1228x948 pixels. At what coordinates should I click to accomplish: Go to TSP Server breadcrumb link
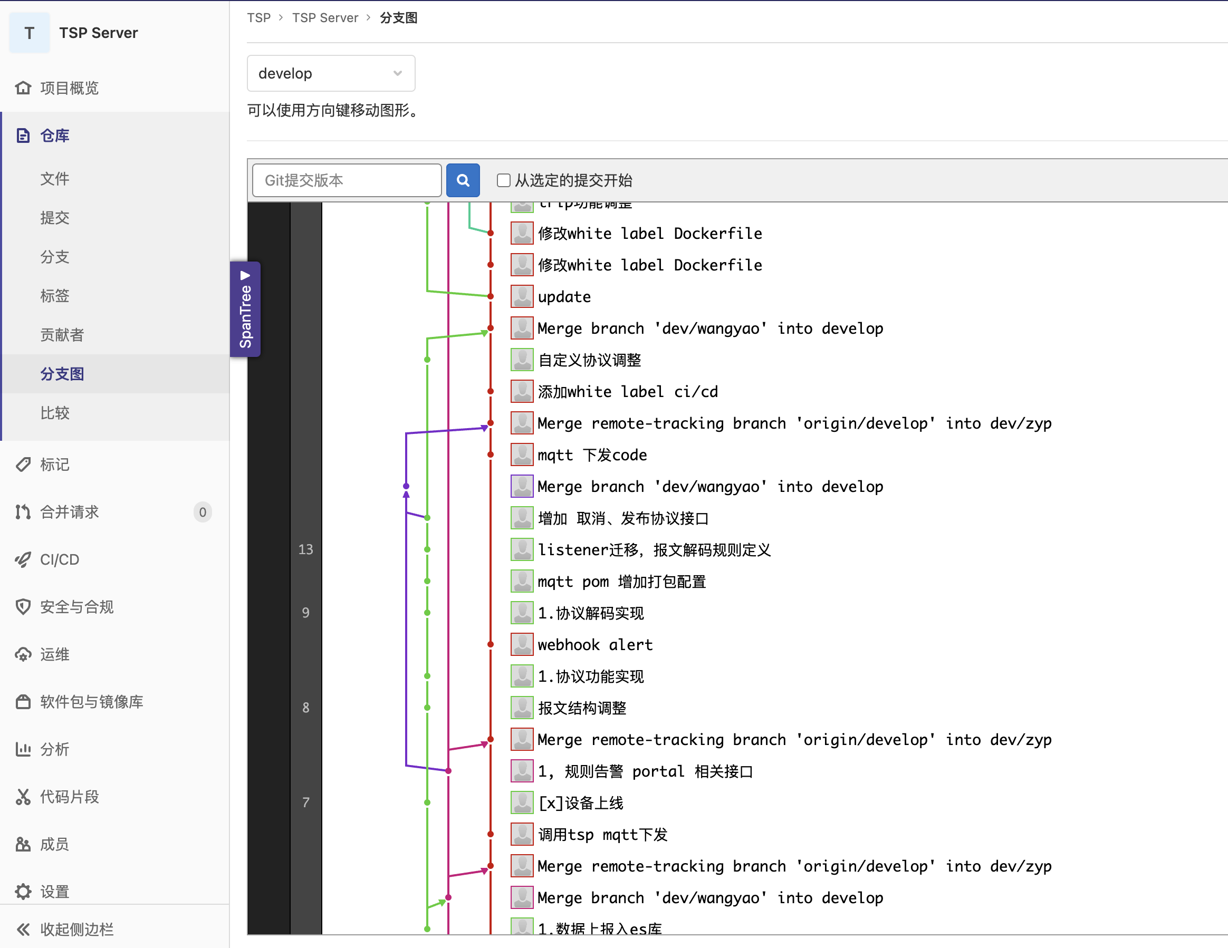click(324, 18)
